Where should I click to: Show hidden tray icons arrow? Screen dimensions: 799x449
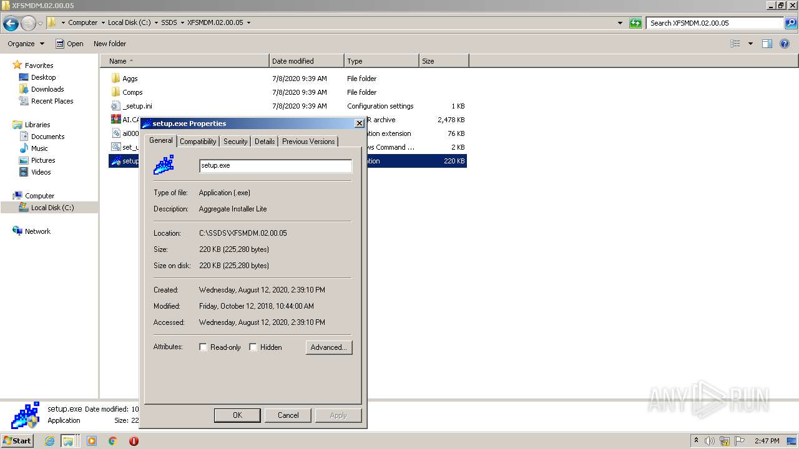click(x=696, y=441)
